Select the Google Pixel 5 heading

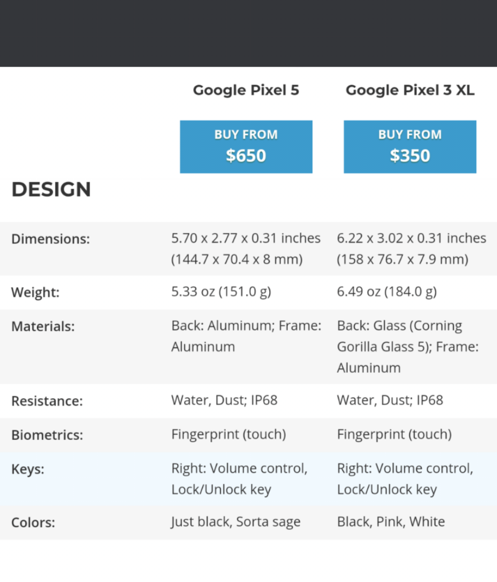[x=246, y=90]
